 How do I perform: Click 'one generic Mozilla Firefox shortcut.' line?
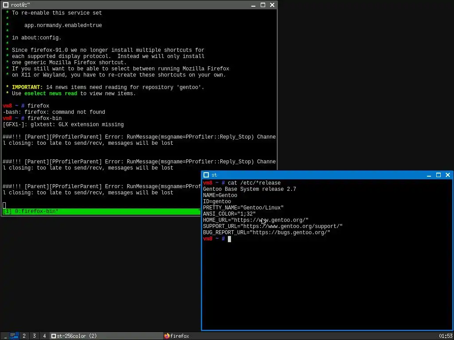click(69, 62)
